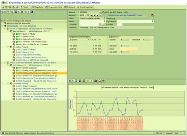This screenshot has width=187, height=136.
Task: Click the Prüfpunkt button in toolbar
Action: click(70, 7)
